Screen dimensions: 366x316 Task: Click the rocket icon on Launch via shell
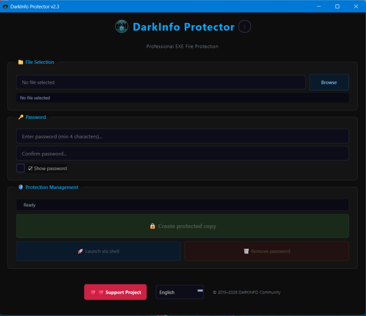(80, 251)
